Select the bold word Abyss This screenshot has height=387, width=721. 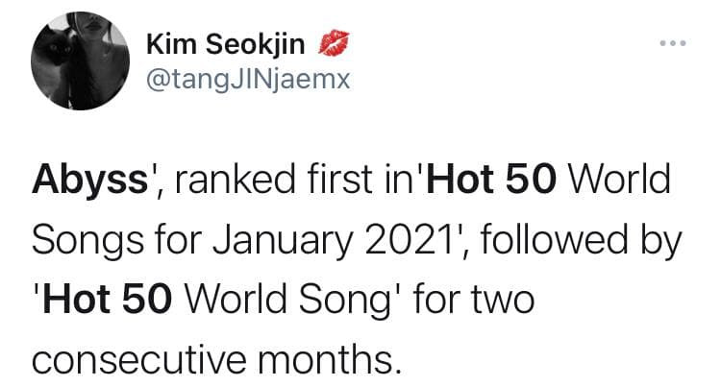pyautogui.click(x=90, y=180)
